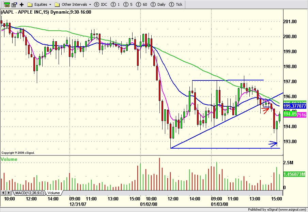Click the 194.00 price axis label

pyautogui.click(x=290, y=126)
